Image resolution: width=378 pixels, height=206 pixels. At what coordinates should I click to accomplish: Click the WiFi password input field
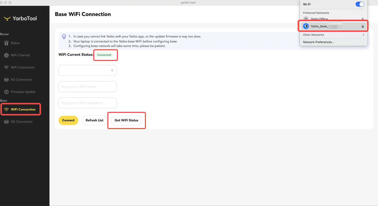click(x=87, y=103)
